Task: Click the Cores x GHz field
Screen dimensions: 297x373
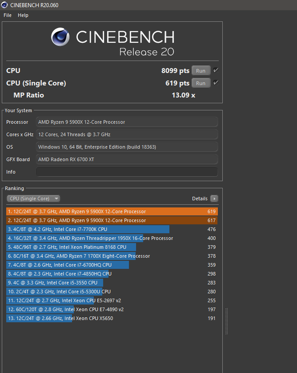Action: click(x=127, y=134)
